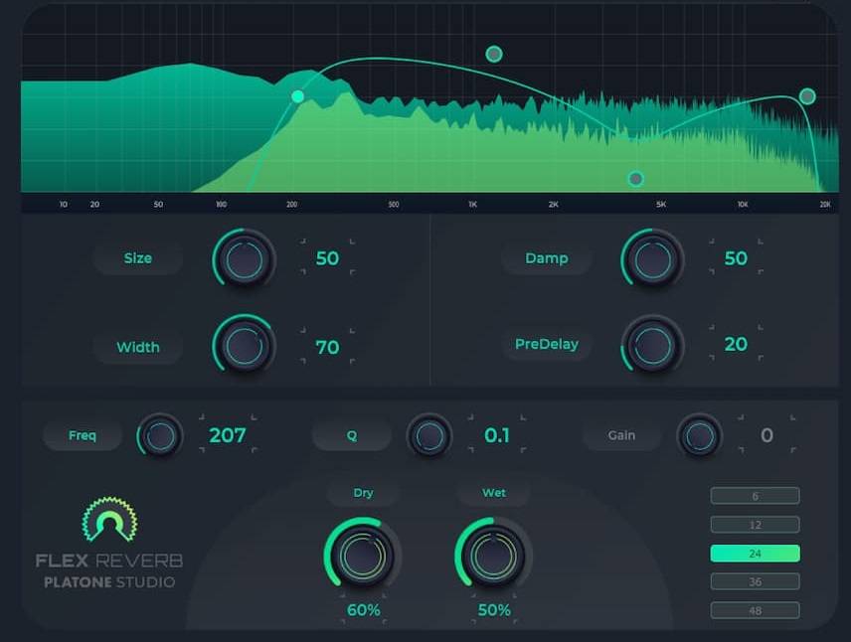851x642 pixels.
Task: Select the 48 slope option
Action: click(x=755, y=610)
